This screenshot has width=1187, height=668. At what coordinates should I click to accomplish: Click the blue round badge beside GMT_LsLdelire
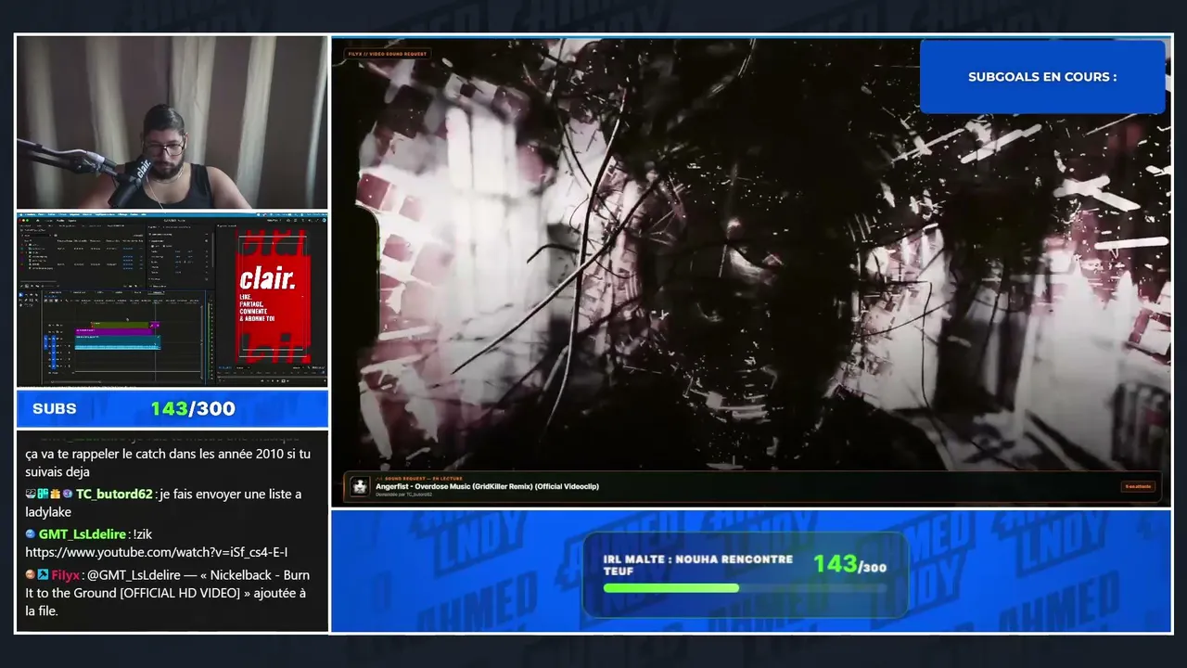[31, 534]
